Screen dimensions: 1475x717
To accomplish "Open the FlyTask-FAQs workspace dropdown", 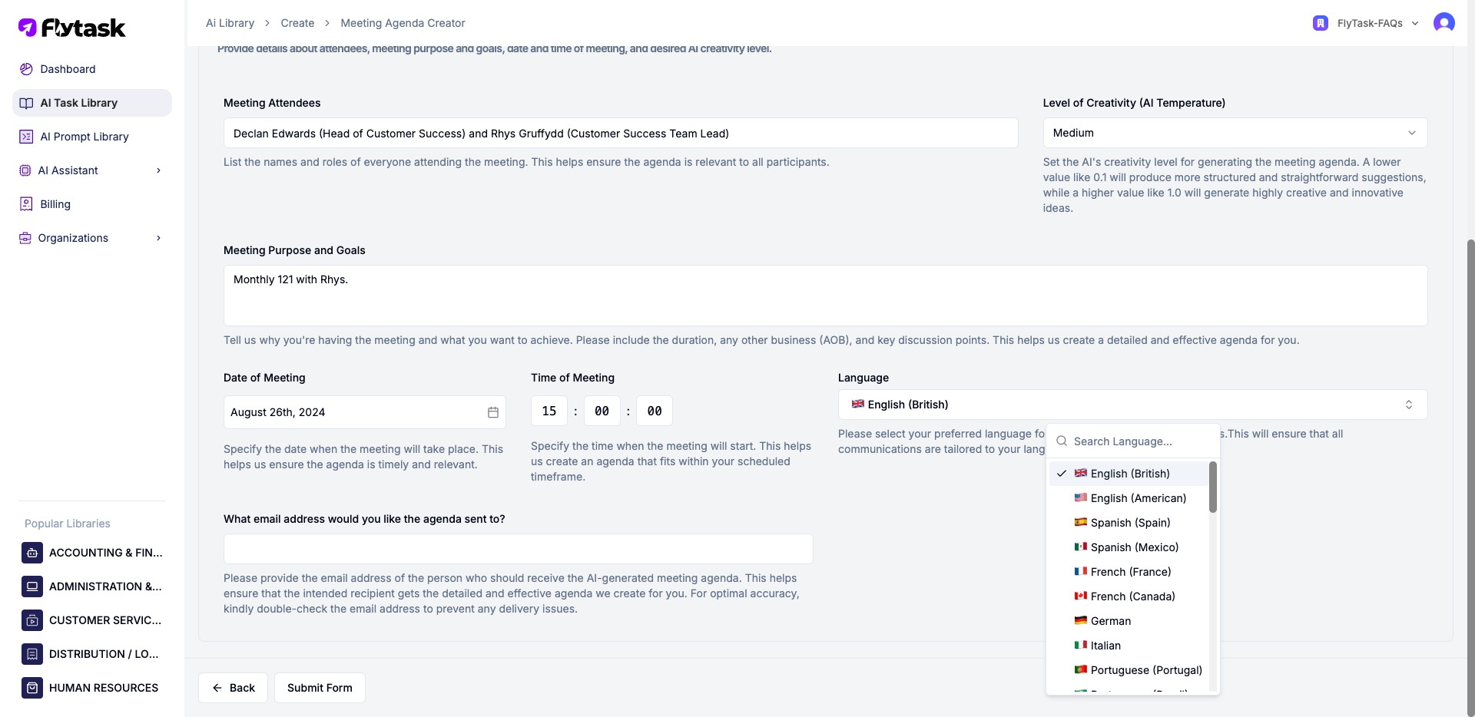I will click(x=1366, y=23).
